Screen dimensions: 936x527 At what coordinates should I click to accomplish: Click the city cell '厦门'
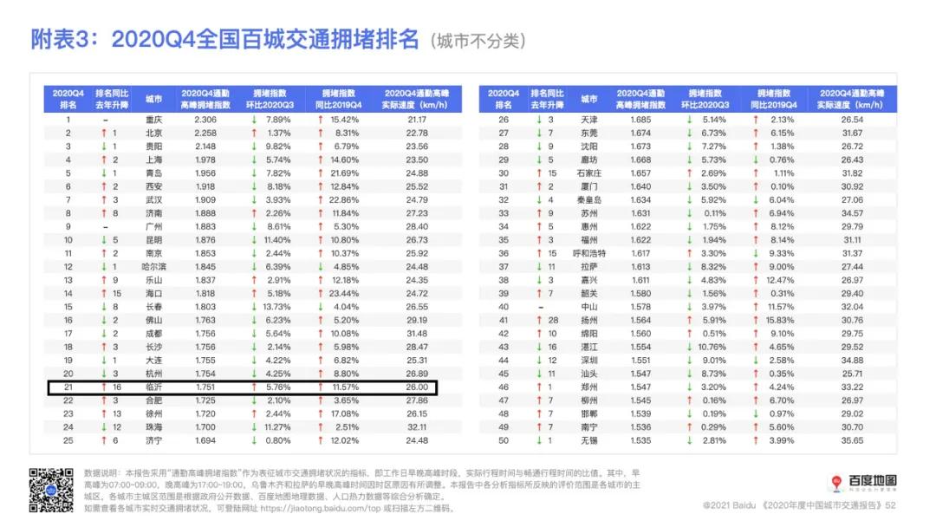coord(589,187)
